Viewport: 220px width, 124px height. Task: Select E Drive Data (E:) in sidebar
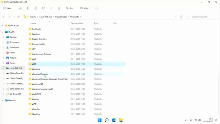point(16,79)
